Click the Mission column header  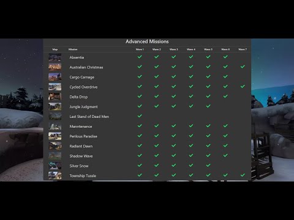73,50
